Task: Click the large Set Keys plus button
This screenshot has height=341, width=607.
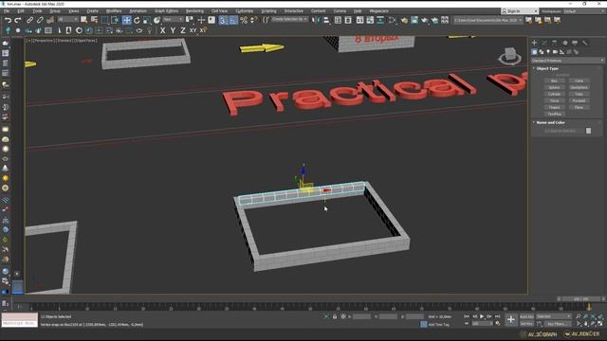Action: 511,320
